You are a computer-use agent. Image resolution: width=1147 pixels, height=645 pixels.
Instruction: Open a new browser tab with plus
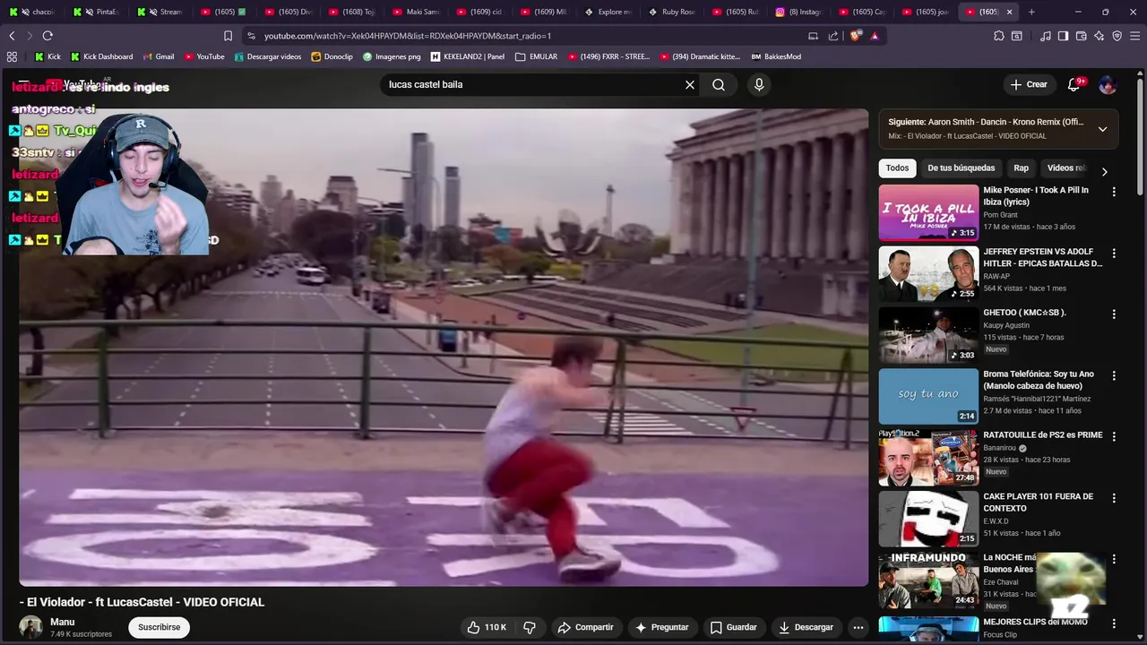[x=1031, y=12]
